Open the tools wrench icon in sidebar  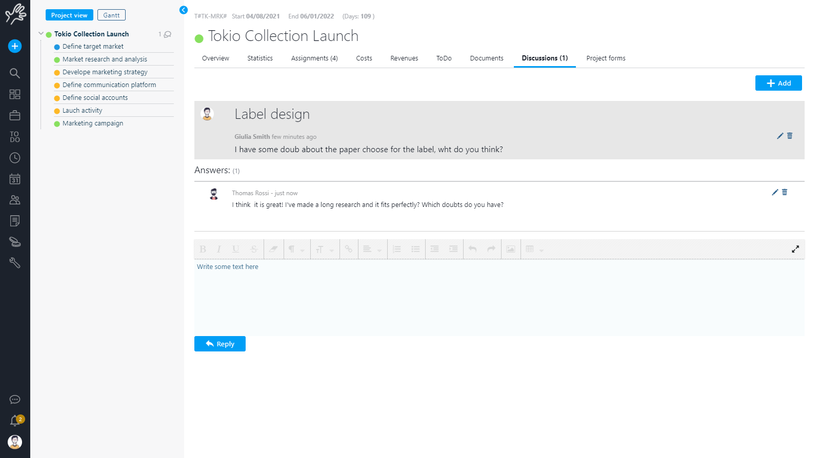point(15,263)
